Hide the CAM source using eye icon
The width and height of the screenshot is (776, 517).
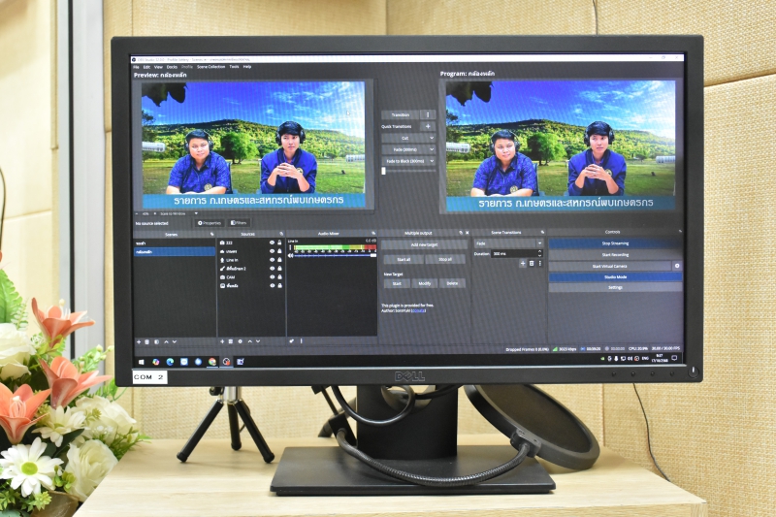pyautogui.click(x=272, y=277)
